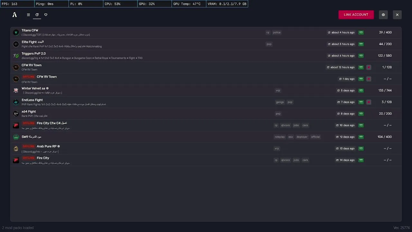Click EndLess Fight server icon

click(x=16, y=102)
